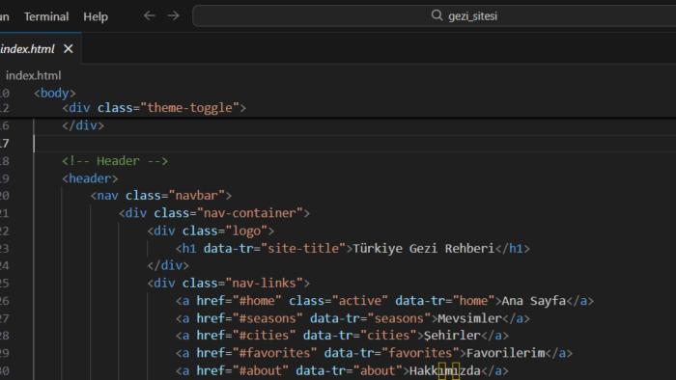Close the index.html tab
The width and height of the screenshot is (676, 380).
click(x=69, y=49)
